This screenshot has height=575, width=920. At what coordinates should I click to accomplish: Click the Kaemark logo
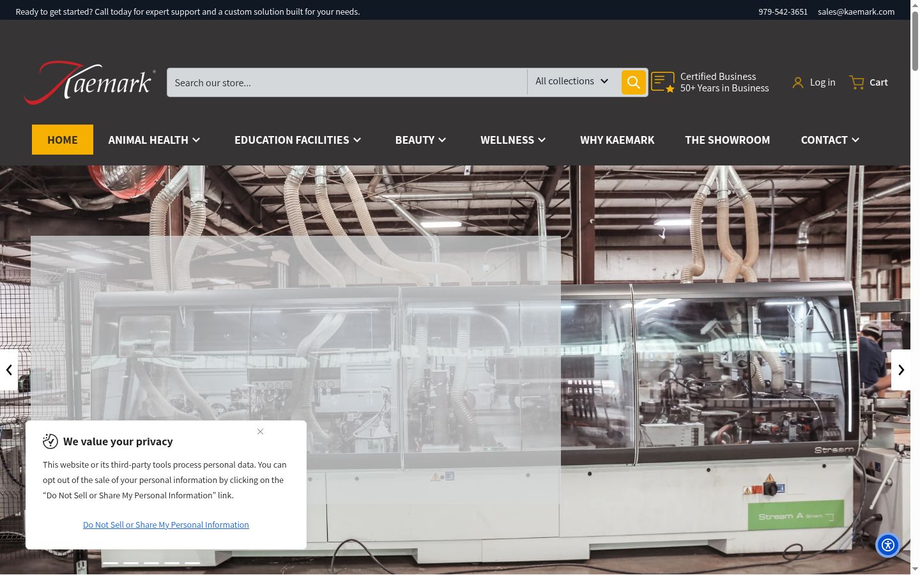tap(89, 82)
